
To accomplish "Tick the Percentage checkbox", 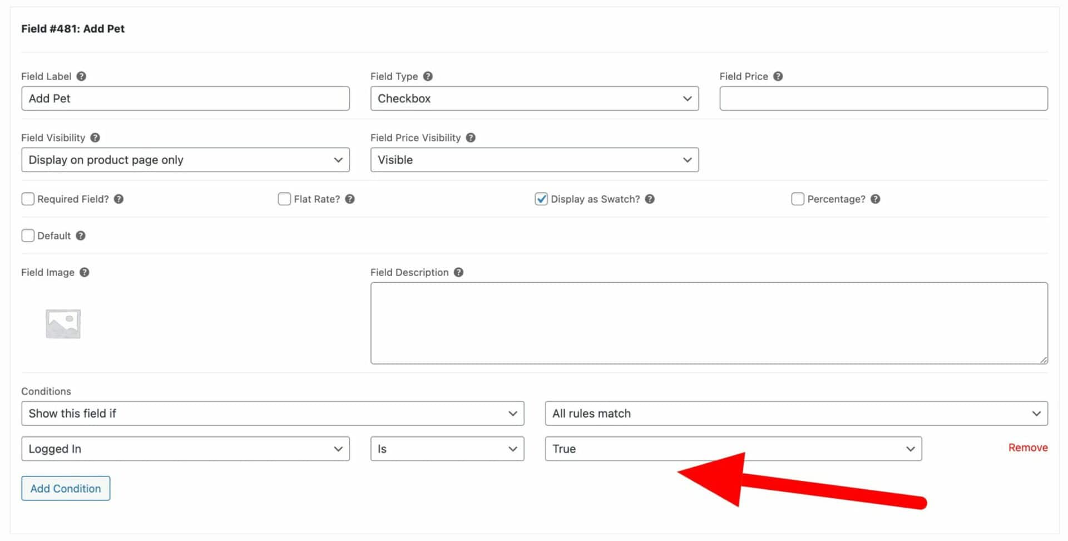I will click(x=798, y=199).
